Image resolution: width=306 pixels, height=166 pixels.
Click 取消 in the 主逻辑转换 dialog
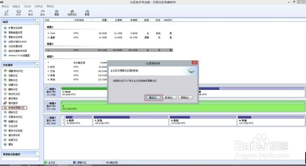[169, 97]
